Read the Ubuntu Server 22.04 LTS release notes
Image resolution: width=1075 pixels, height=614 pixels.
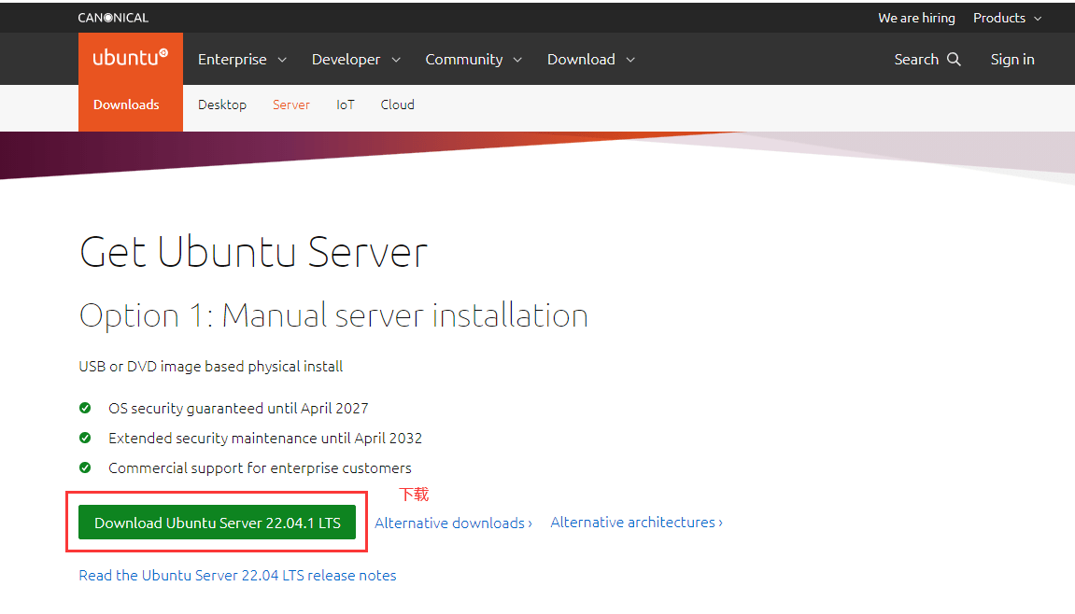click(237, 576)
